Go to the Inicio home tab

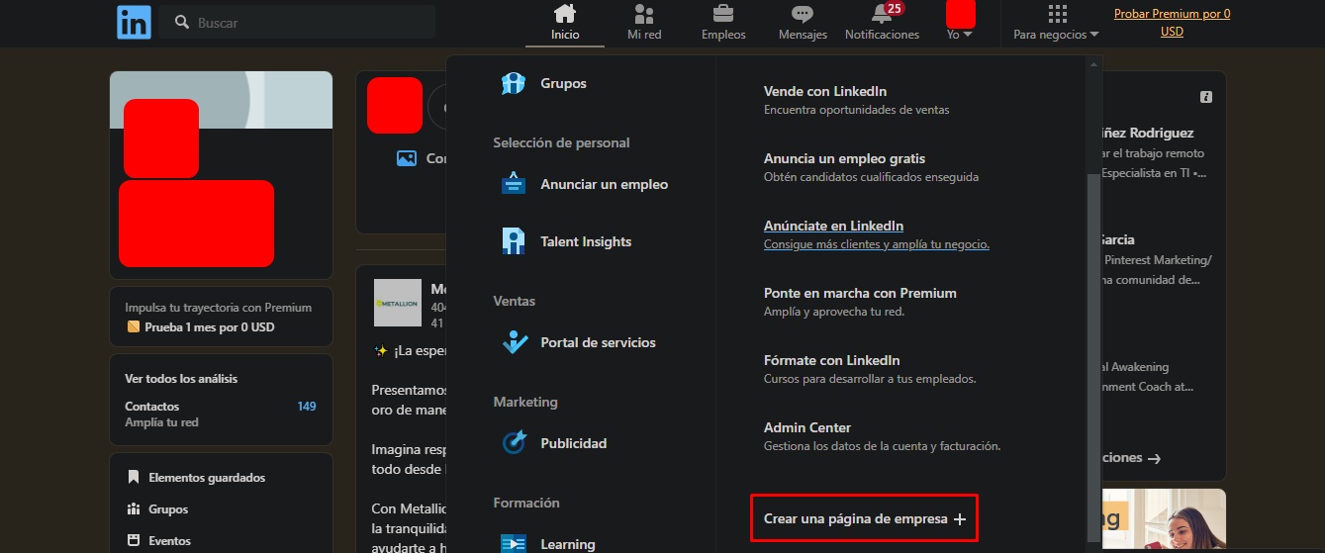click(x=565, y=23)
